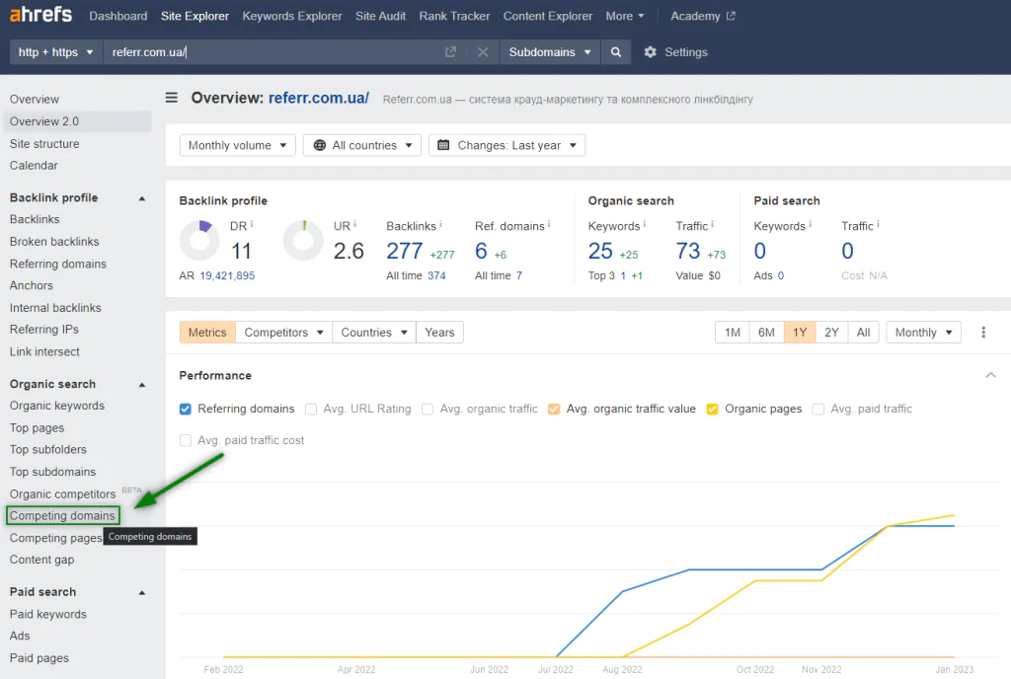
Task: Open the Countries dropdown
Action: click(374, 333)
